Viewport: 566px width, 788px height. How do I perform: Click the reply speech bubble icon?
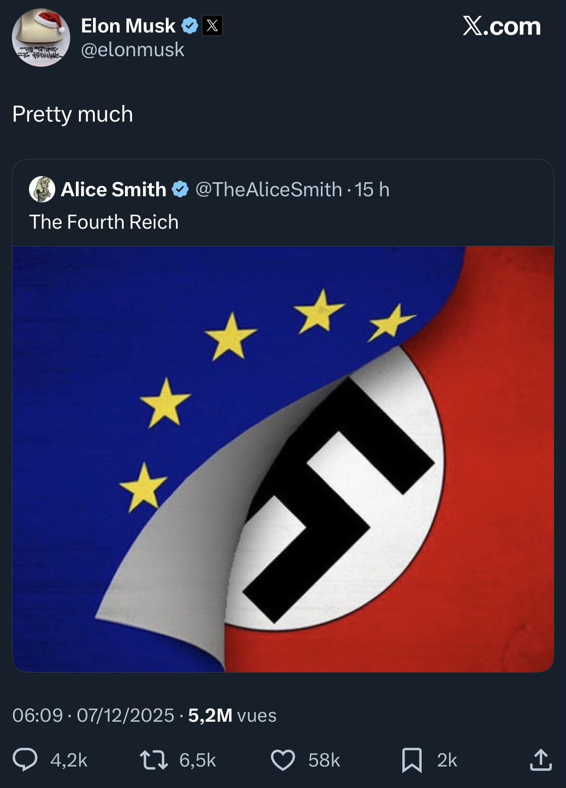(25, 760)
